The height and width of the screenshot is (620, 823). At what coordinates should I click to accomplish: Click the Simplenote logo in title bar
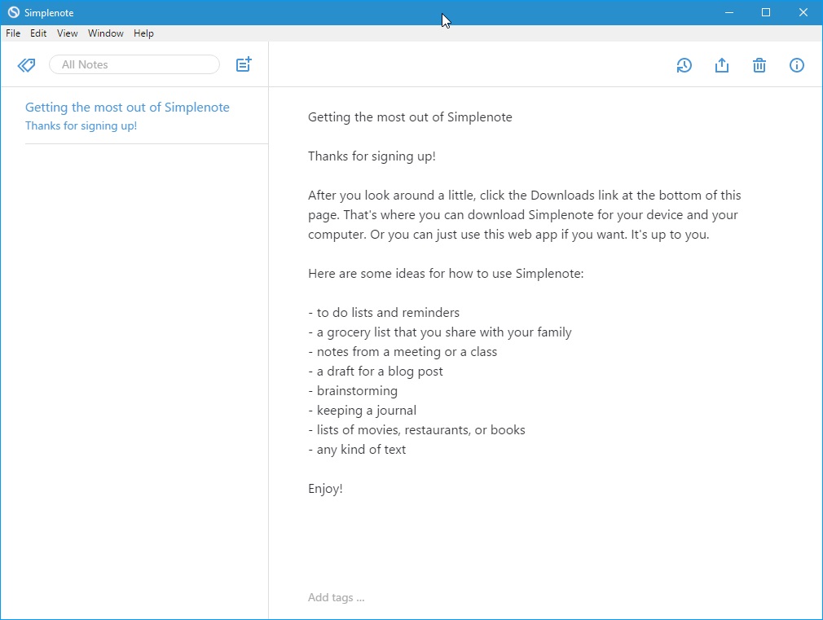[x=13, y=12]
